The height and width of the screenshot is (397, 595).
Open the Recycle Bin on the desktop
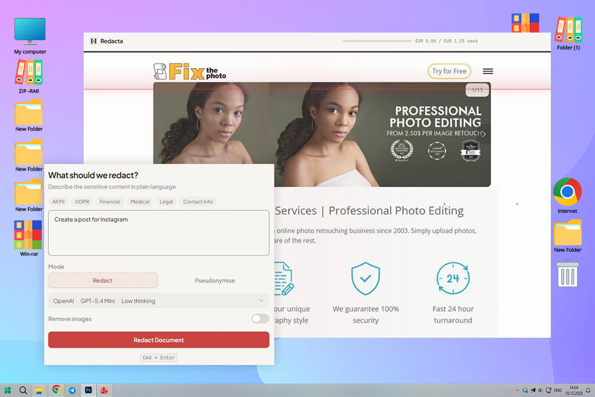tap(567, 273)
